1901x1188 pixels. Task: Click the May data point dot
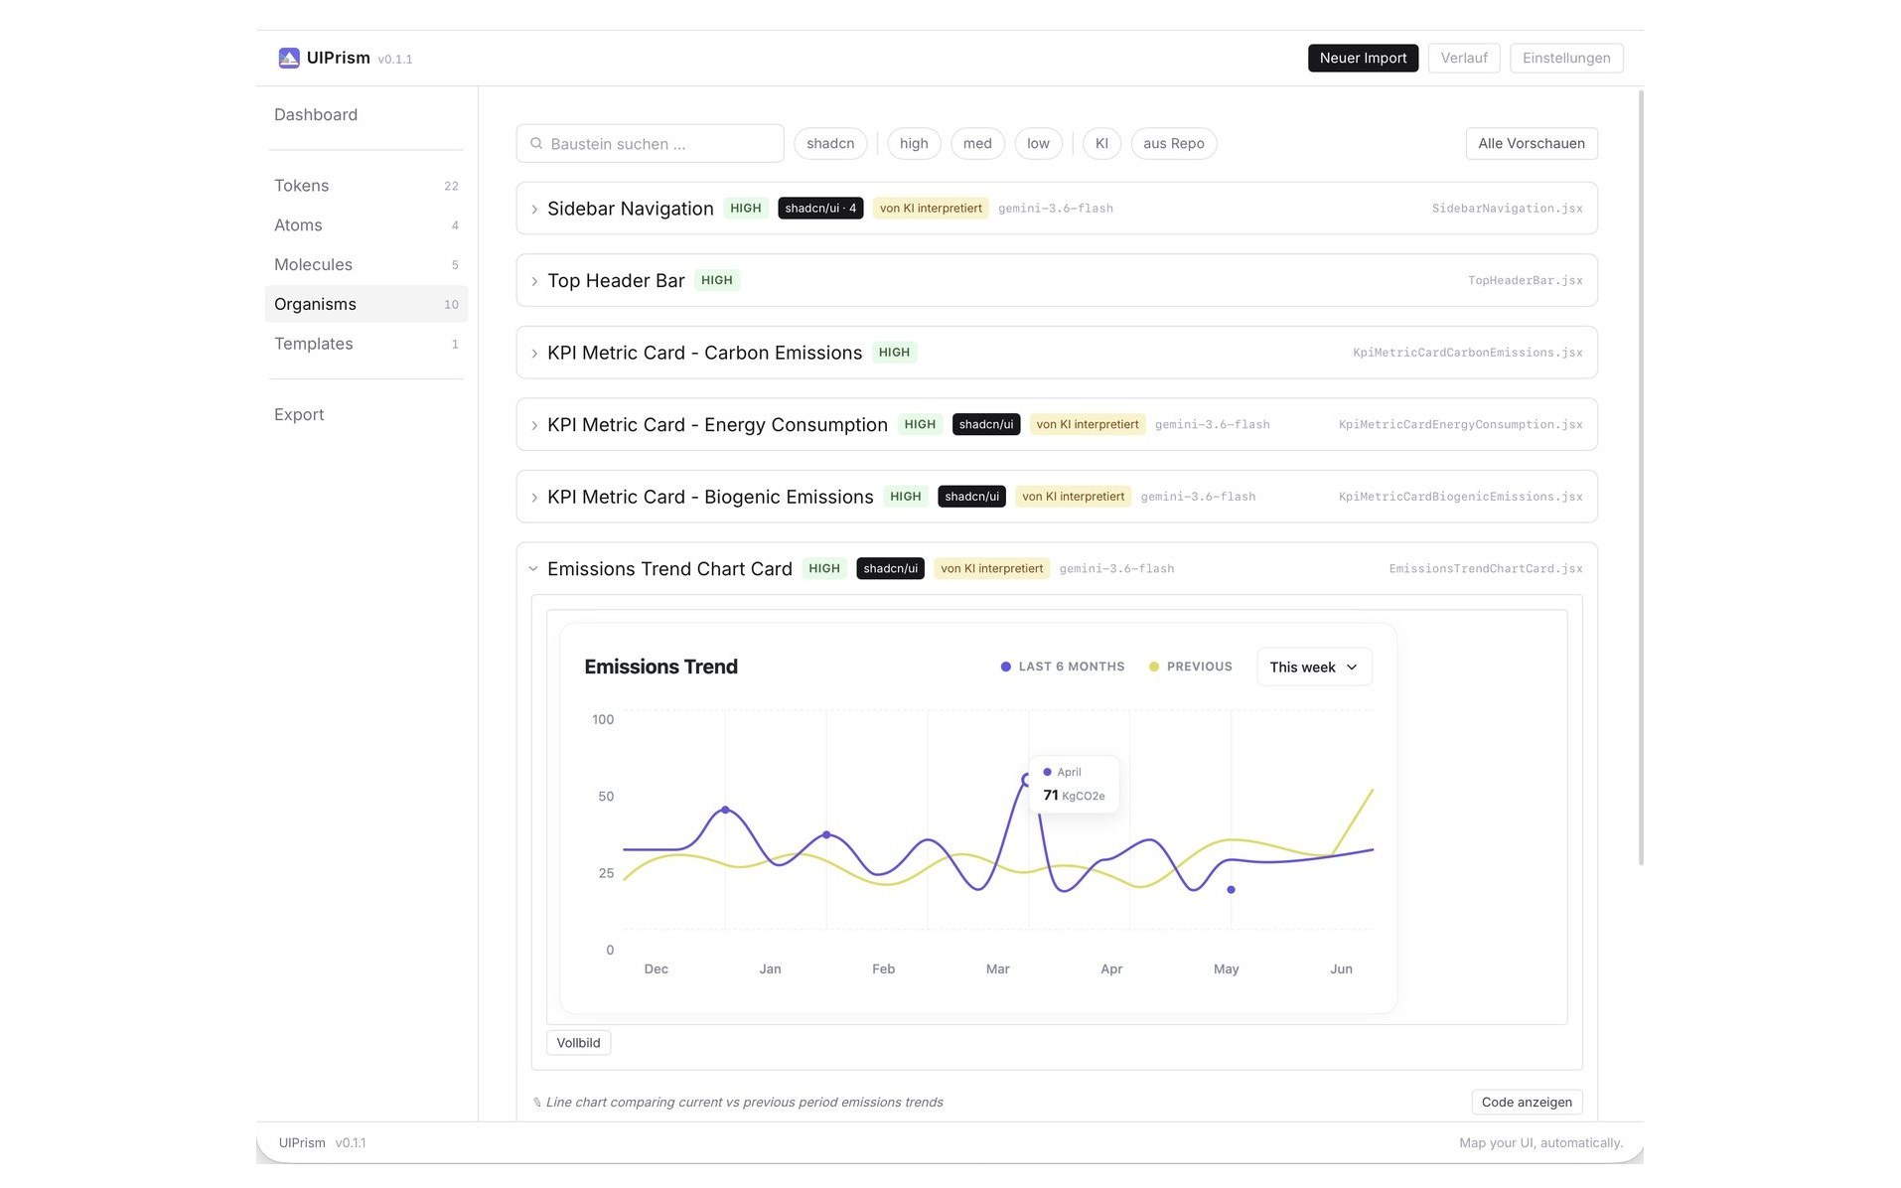click(1231, 890)
